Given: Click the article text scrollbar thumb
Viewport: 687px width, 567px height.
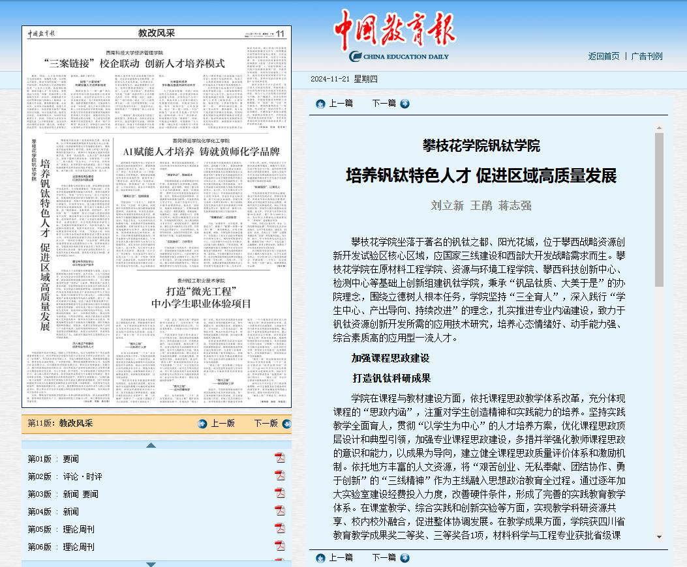Looking at the screenshot, I should pyautogui.click(x=659, y=209).
